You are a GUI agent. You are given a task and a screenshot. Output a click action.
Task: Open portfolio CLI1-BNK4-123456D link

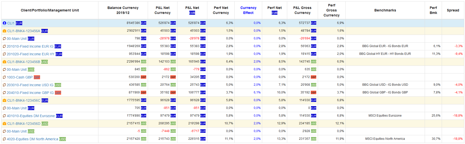(x=24, y=124)
